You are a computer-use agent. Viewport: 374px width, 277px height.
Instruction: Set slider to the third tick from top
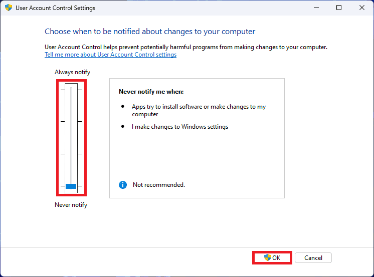click(71, 154)
